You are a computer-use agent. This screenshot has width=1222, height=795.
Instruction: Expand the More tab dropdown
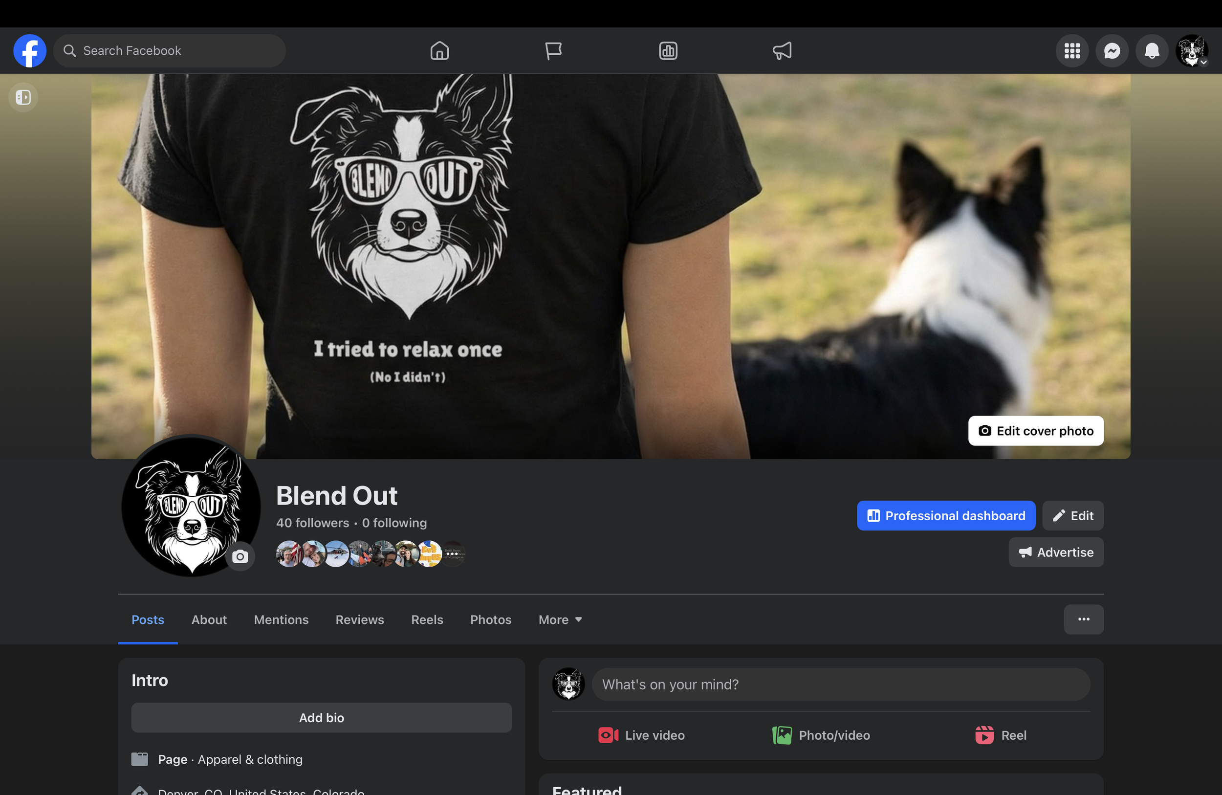pos(560,620)
